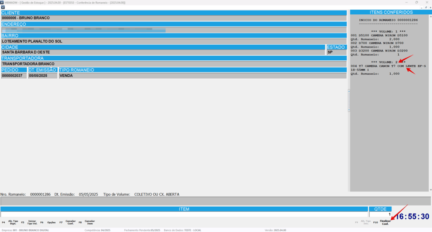Click 'INICIO DO ROMANEIO 0000001286' header text

coord(388,20)
